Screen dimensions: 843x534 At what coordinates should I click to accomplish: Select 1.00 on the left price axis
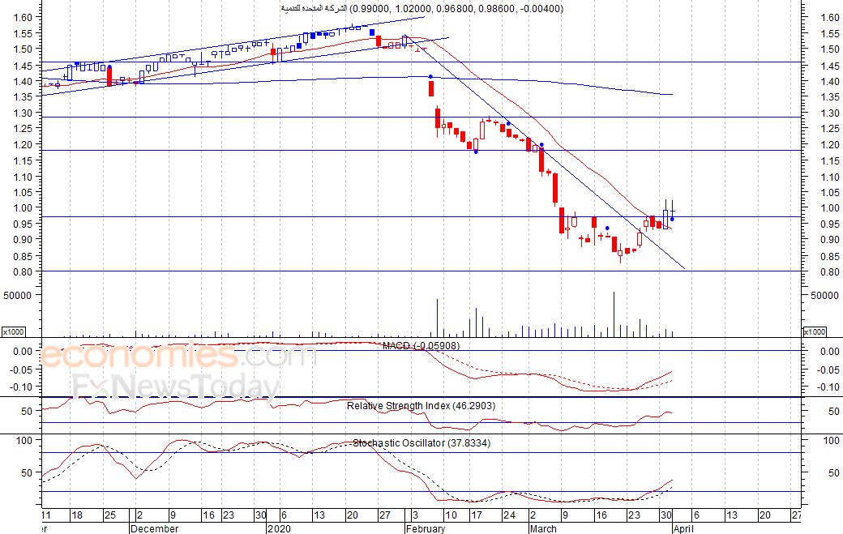point(24,208)
